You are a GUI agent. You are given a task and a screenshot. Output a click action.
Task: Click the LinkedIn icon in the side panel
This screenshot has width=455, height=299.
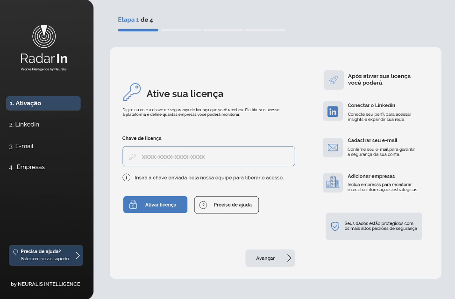[333, 111]
